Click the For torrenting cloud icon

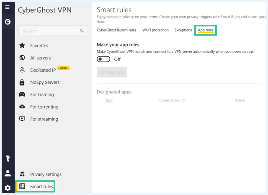pyautogui.click(x=22, y=107)
